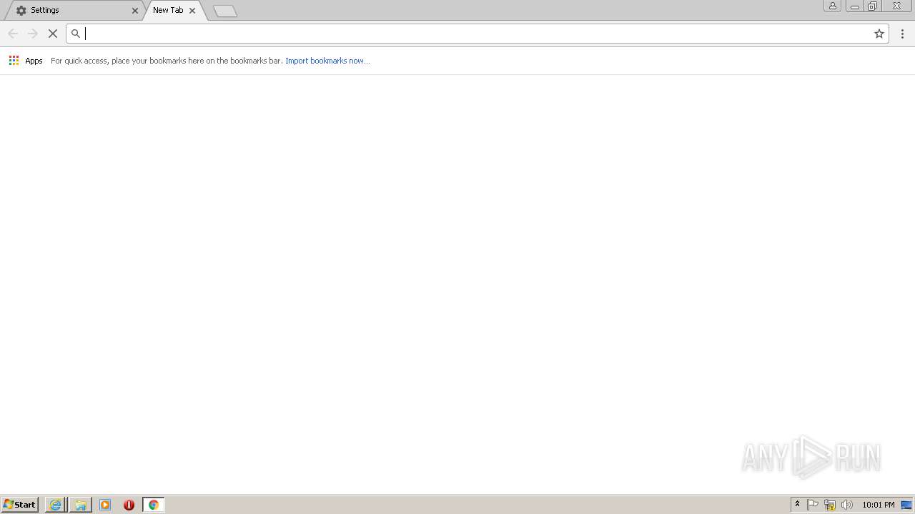Image resolution: width=915 pixels, height=514 pixels.
Task: Minimize the Chrome window
Action: point(855,6)
